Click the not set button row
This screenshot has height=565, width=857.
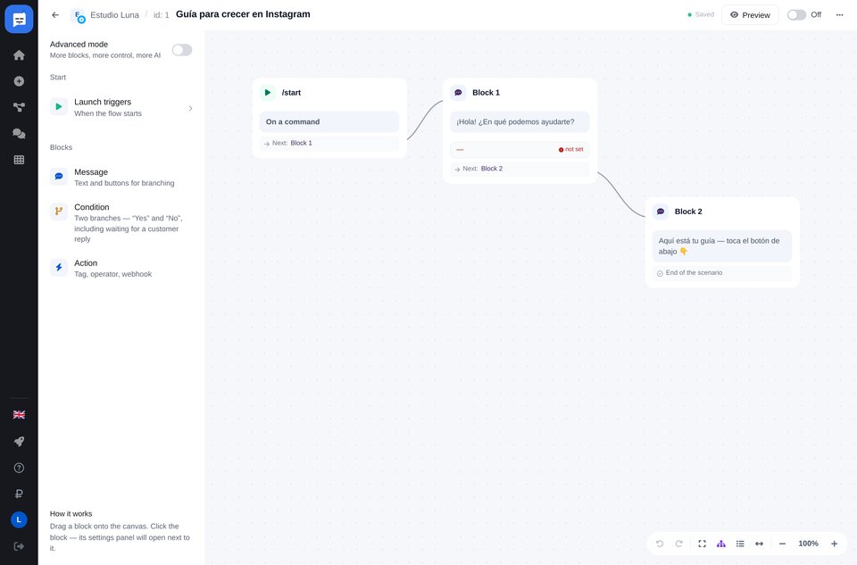(x=520, y=149)
